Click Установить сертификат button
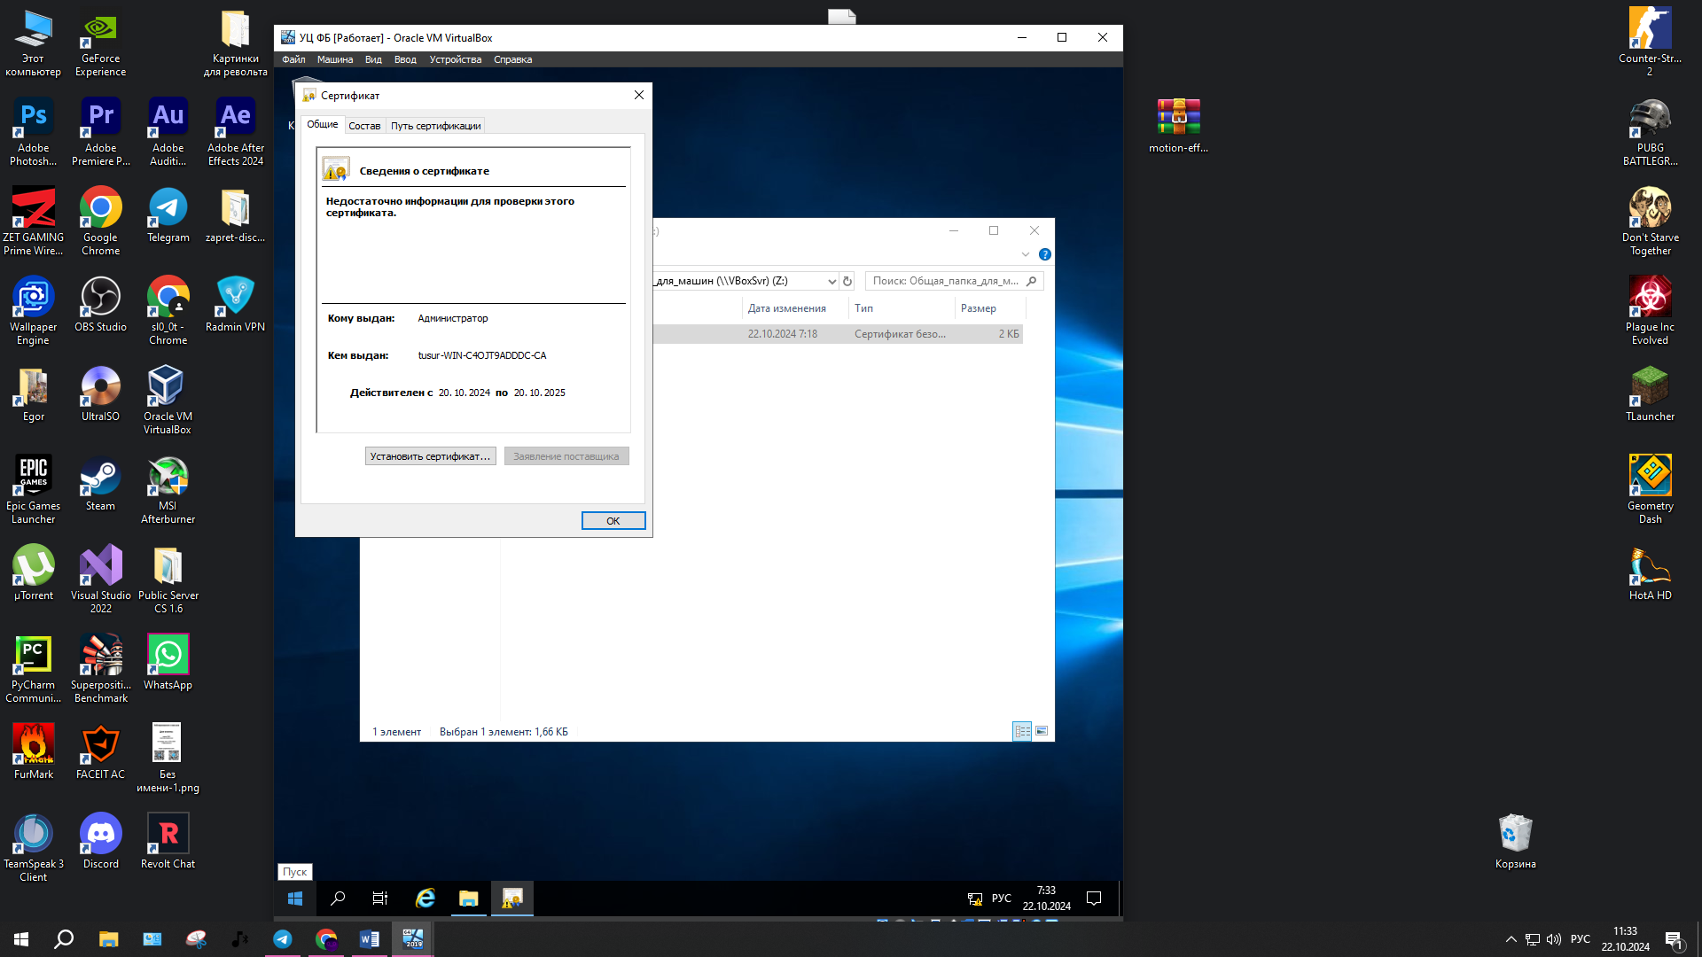This screenshot has height=957, width=1702. point(430,456)
